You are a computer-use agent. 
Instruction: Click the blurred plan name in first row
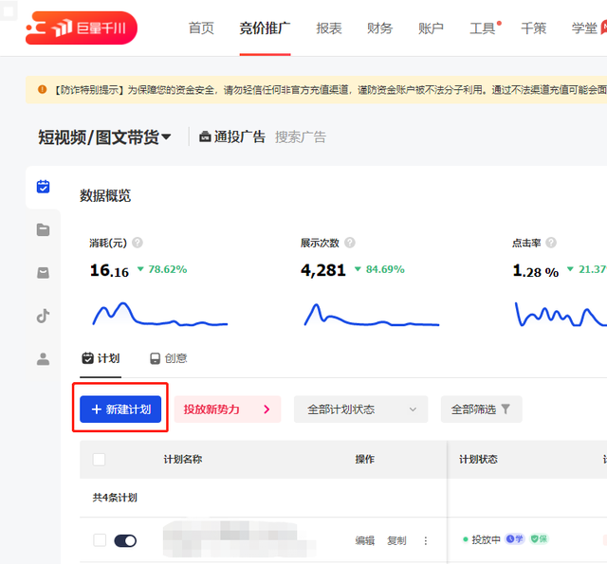[239, 539]
